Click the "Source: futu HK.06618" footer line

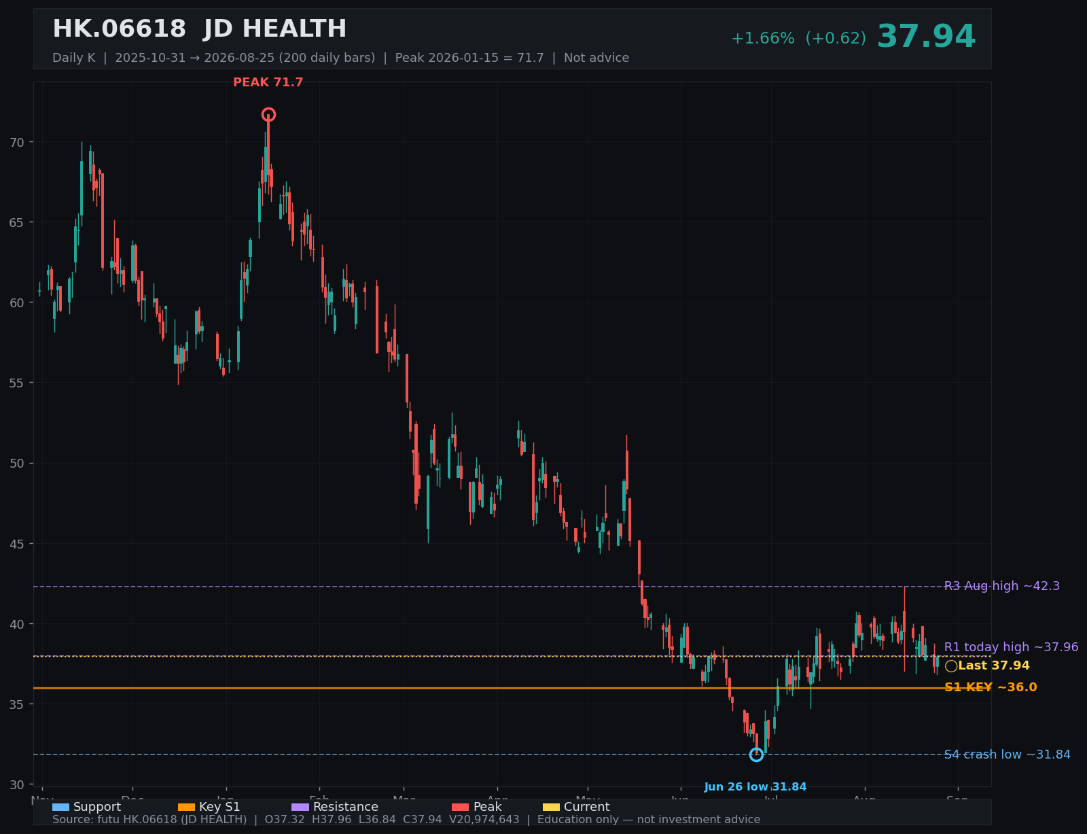(406, 820)
